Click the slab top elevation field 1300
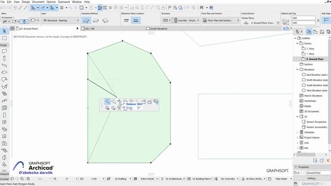The width and height of the screenshot is (331, 186). (x=303, y=18)
